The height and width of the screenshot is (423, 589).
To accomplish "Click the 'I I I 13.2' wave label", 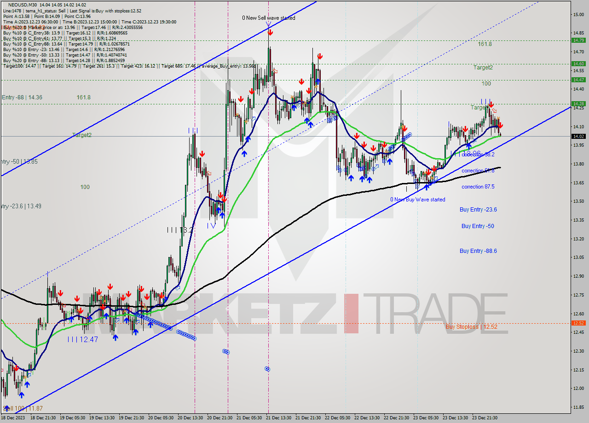I will click(180, 230).
